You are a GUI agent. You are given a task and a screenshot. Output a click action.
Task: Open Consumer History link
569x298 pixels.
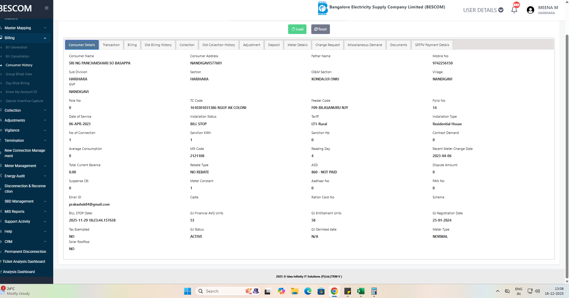tap(19, 65)
